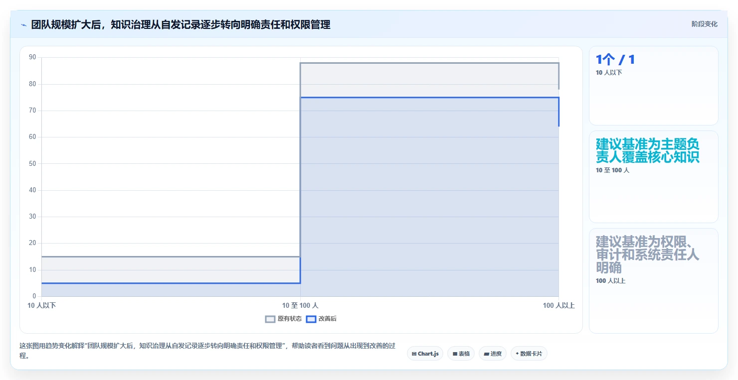The width and height of the screenshot is (738, 380).
Task: Open the card reading 1个 / 1
Action: [653, 86]
